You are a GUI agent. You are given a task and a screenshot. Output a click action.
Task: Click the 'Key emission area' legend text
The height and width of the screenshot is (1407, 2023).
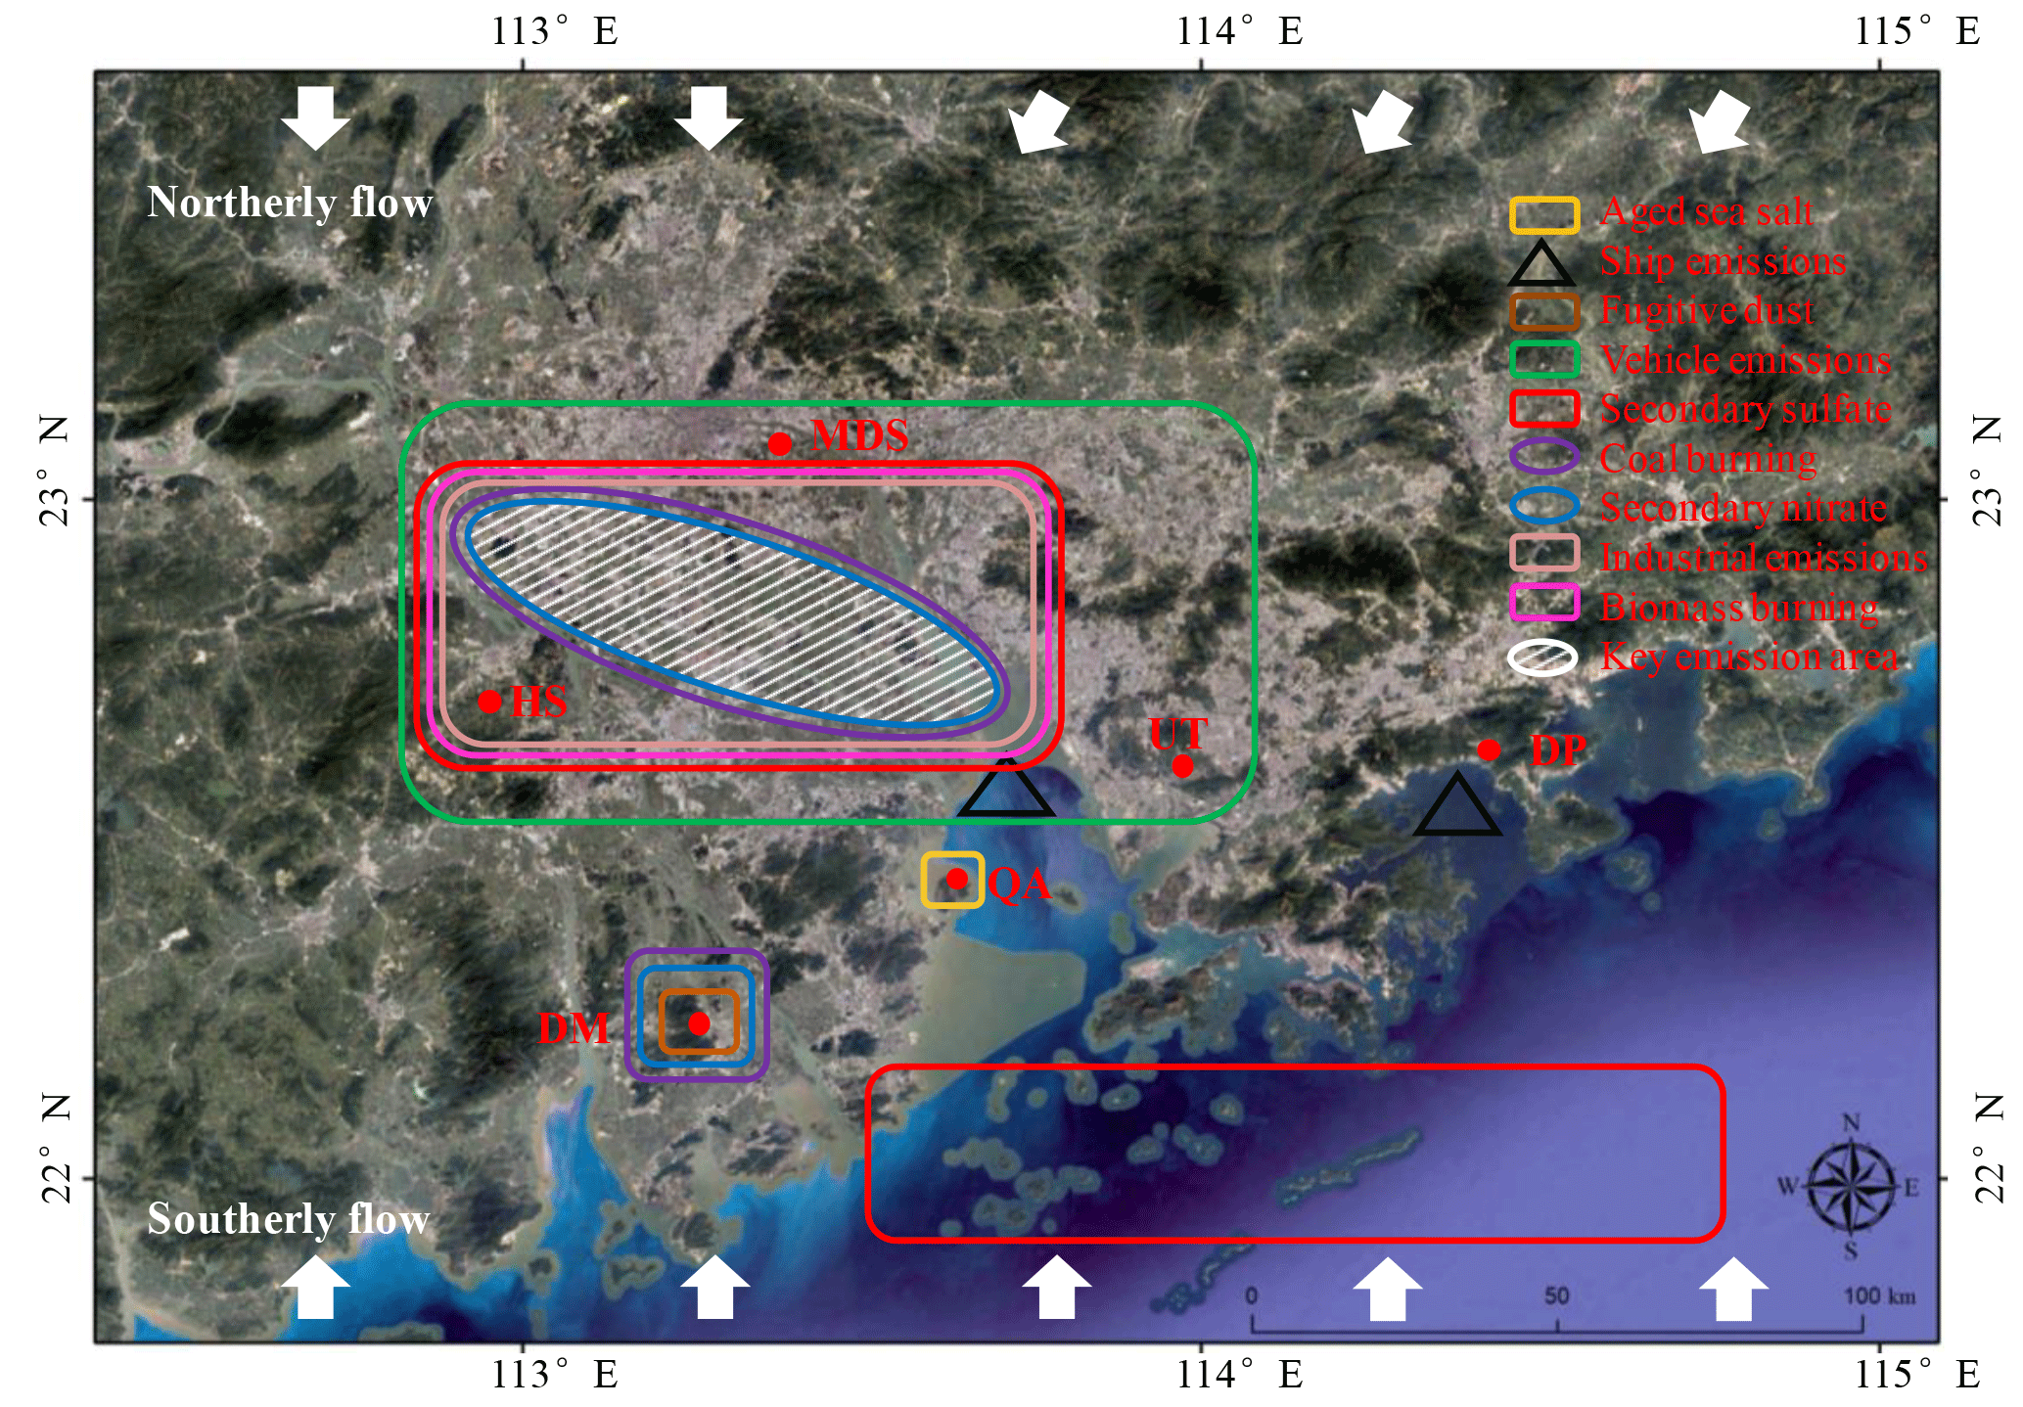tap(1749, 657)
